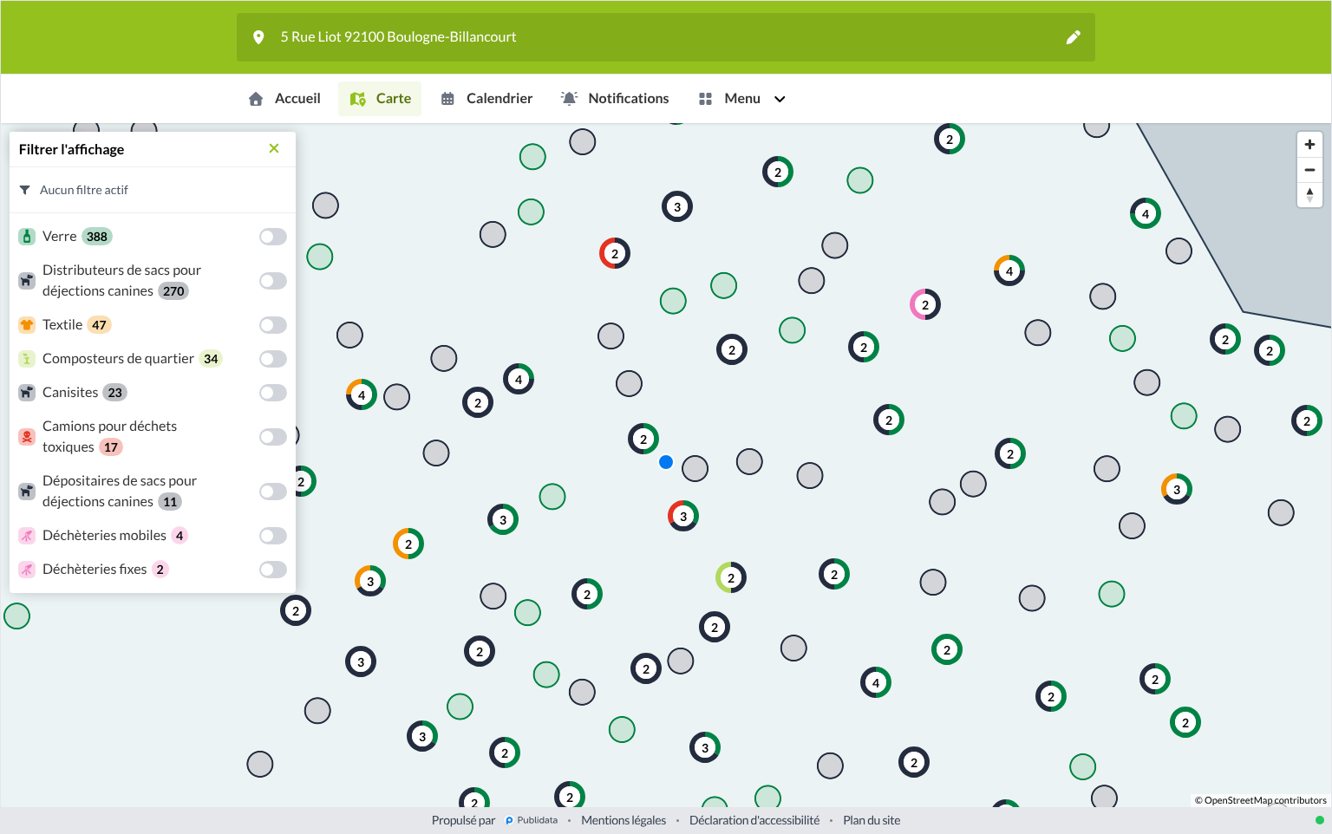Click the Publidata link in footer
Screen dimensions: 1332x834
pos(532,820)
